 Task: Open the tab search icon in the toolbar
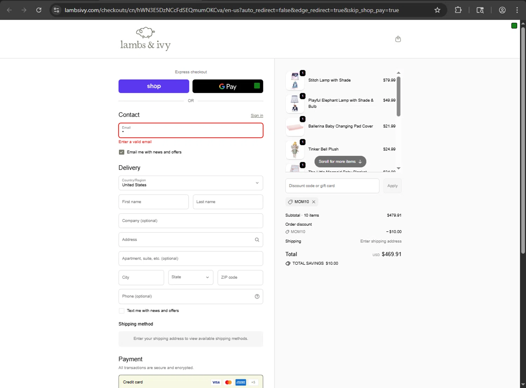pyautogui.click(x=480, y=10)
